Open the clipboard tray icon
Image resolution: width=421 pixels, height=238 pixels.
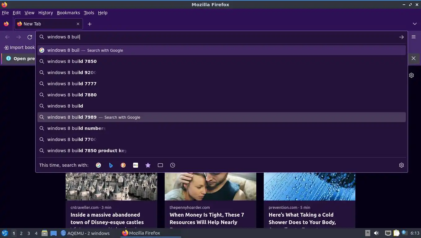click(397, 233)
